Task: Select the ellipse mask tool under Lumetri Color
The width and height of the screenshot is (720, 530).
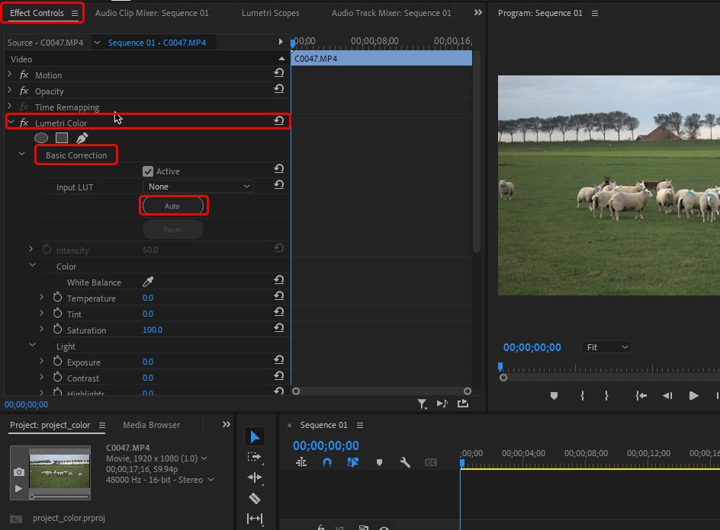Action: pyautogui.click(x=41, y=138)
